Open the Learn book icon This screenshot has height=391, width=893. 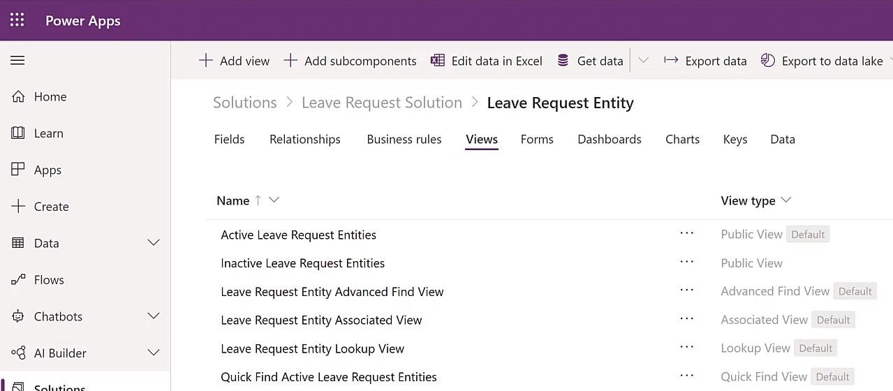click(x=18, y=133)
